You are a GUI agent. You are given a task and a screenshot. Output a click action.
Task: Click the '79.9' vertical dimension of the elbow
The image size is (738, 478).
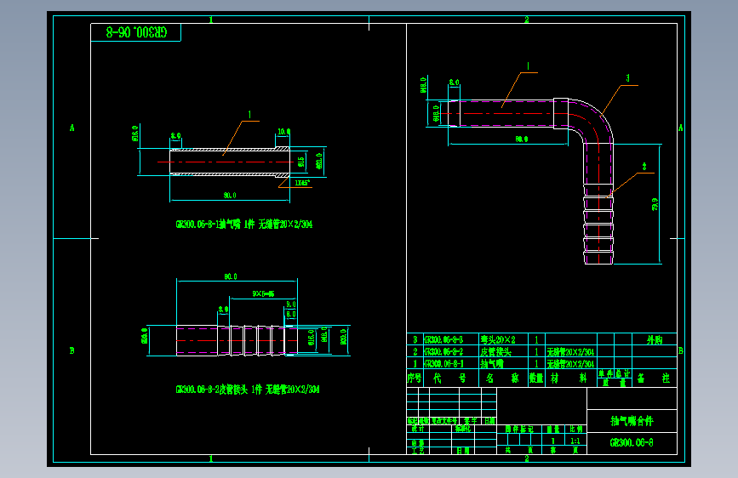coord(655,204)
